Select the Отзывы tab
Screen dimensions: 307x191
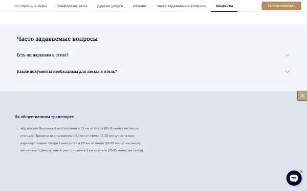(140, 6)
